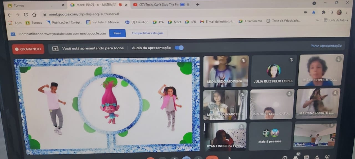This screenshot has width=355, height=159.
Task: Select Ryan Lindberg video tile
Action: tap(225, 137)
